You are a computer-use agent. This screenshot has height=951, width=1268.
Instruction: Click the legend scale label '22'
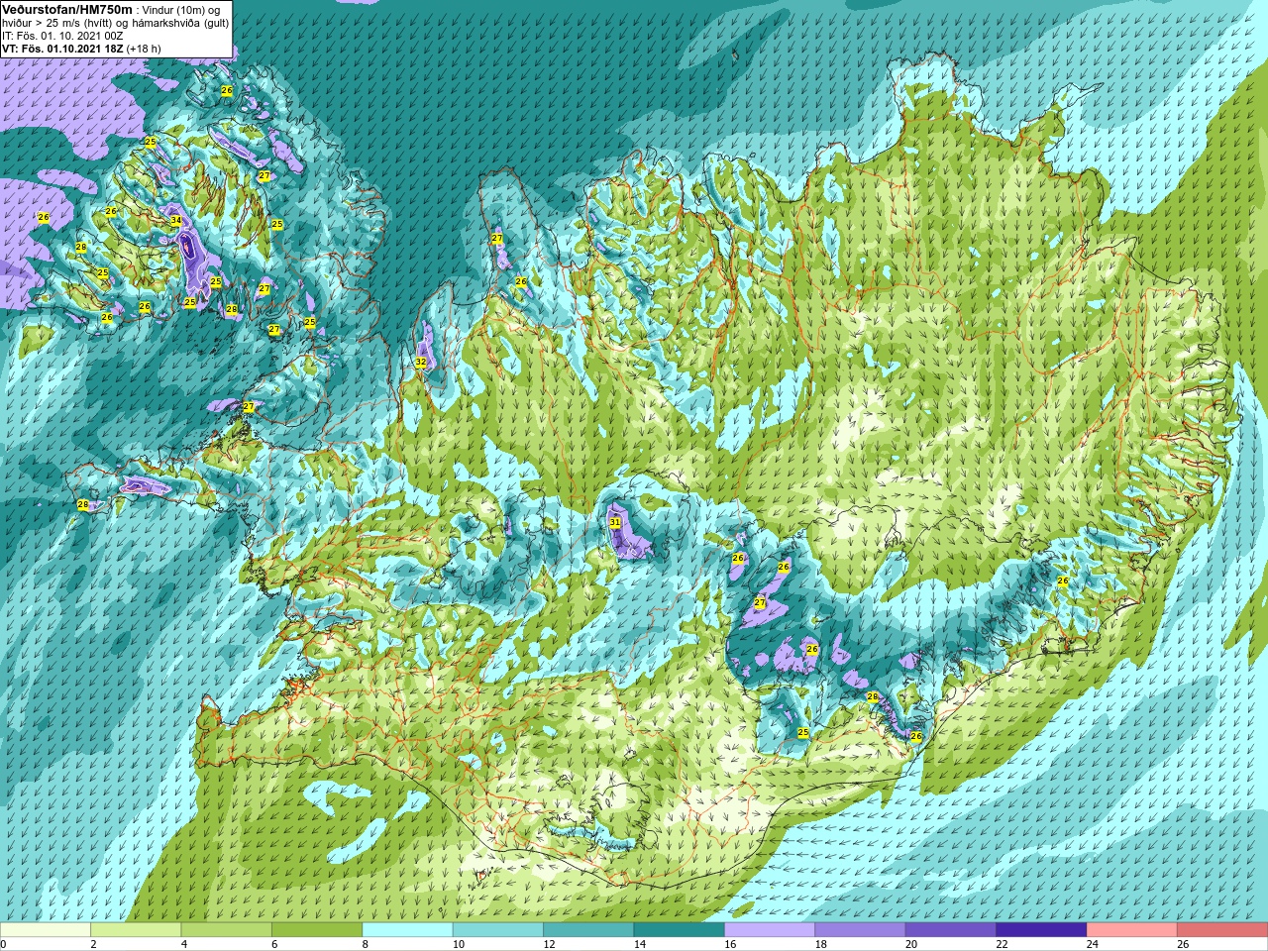pyautogui.click(x=1002, y=944)
